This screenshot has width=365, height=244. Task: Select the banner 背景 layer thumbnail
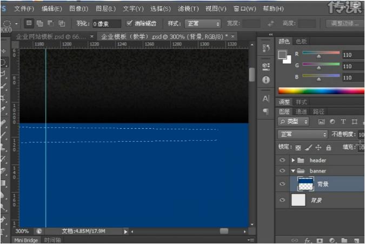306,184
